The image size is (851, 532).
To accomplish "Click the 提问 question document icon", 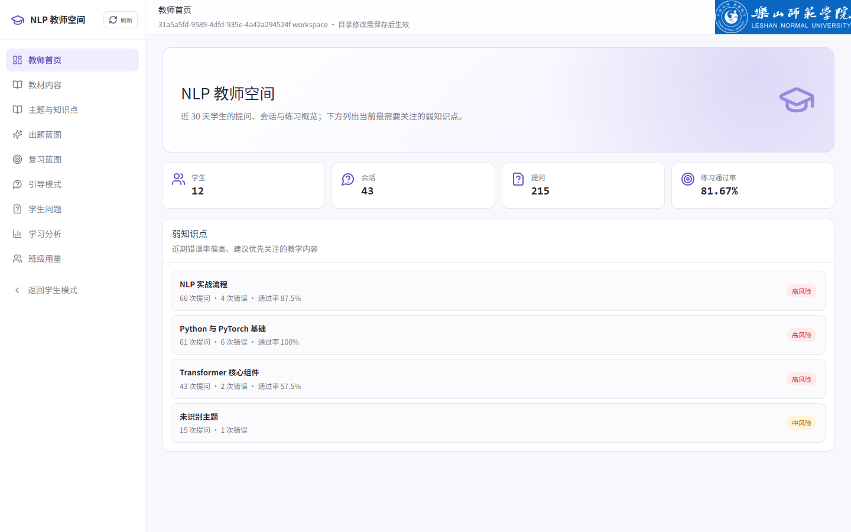I will [518, 179].
